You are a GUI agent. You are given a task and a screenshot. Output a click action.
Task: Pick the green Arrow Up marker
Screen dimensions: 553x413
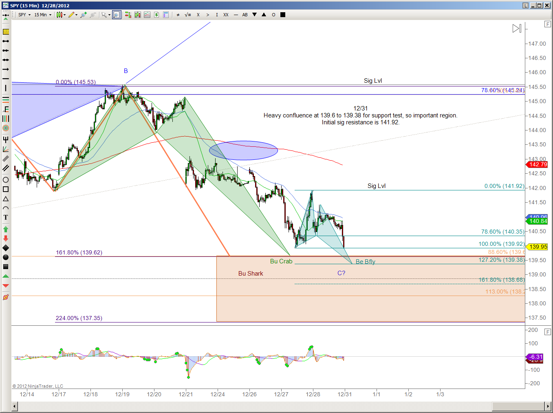[x=6, y=229]
